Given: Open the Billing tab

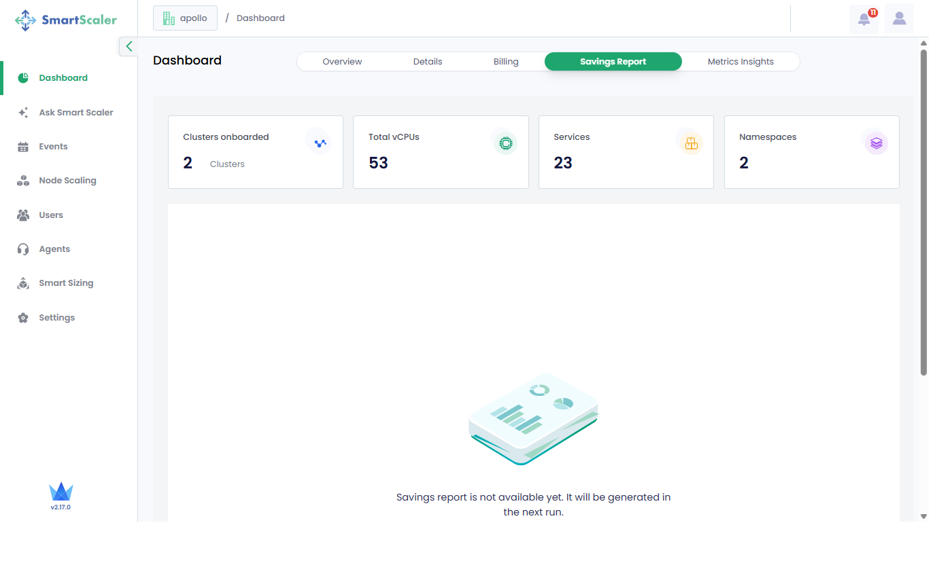Looking at the screenshot, I should coord(506,62).
